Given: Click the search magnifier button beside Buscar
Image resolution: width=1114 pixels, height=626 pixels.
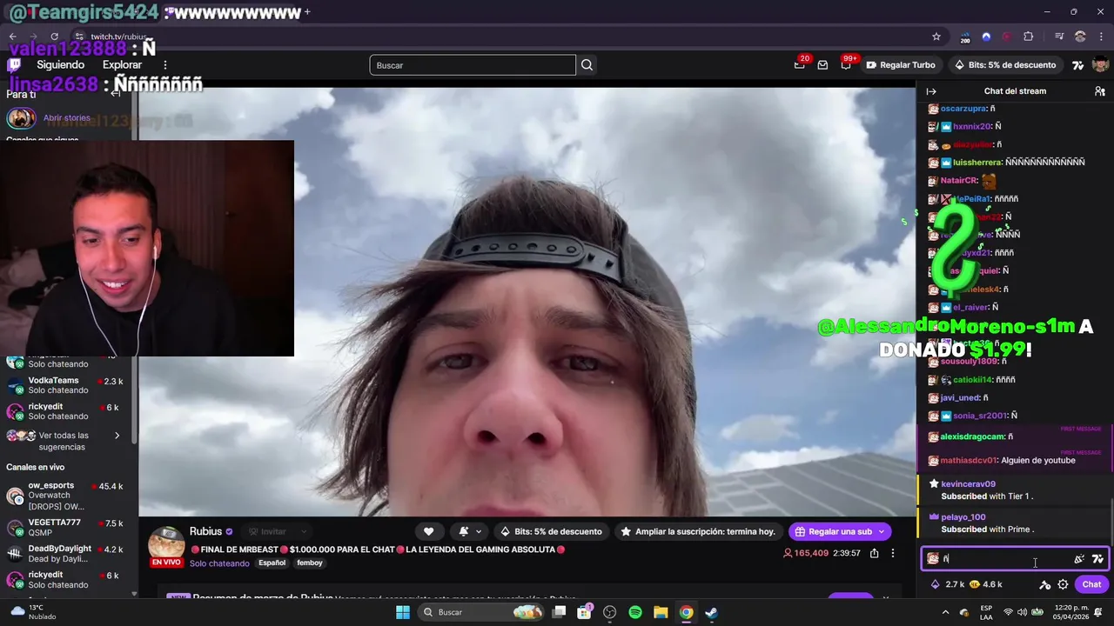Looking at the screenshot, I should click(587, 65).
